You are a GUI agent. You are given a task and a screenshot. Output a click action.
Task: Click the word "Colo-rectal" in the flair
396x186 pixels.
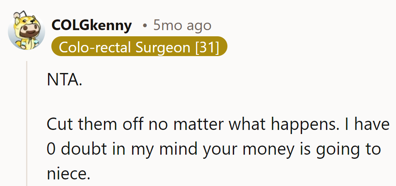tap(96, 47)
